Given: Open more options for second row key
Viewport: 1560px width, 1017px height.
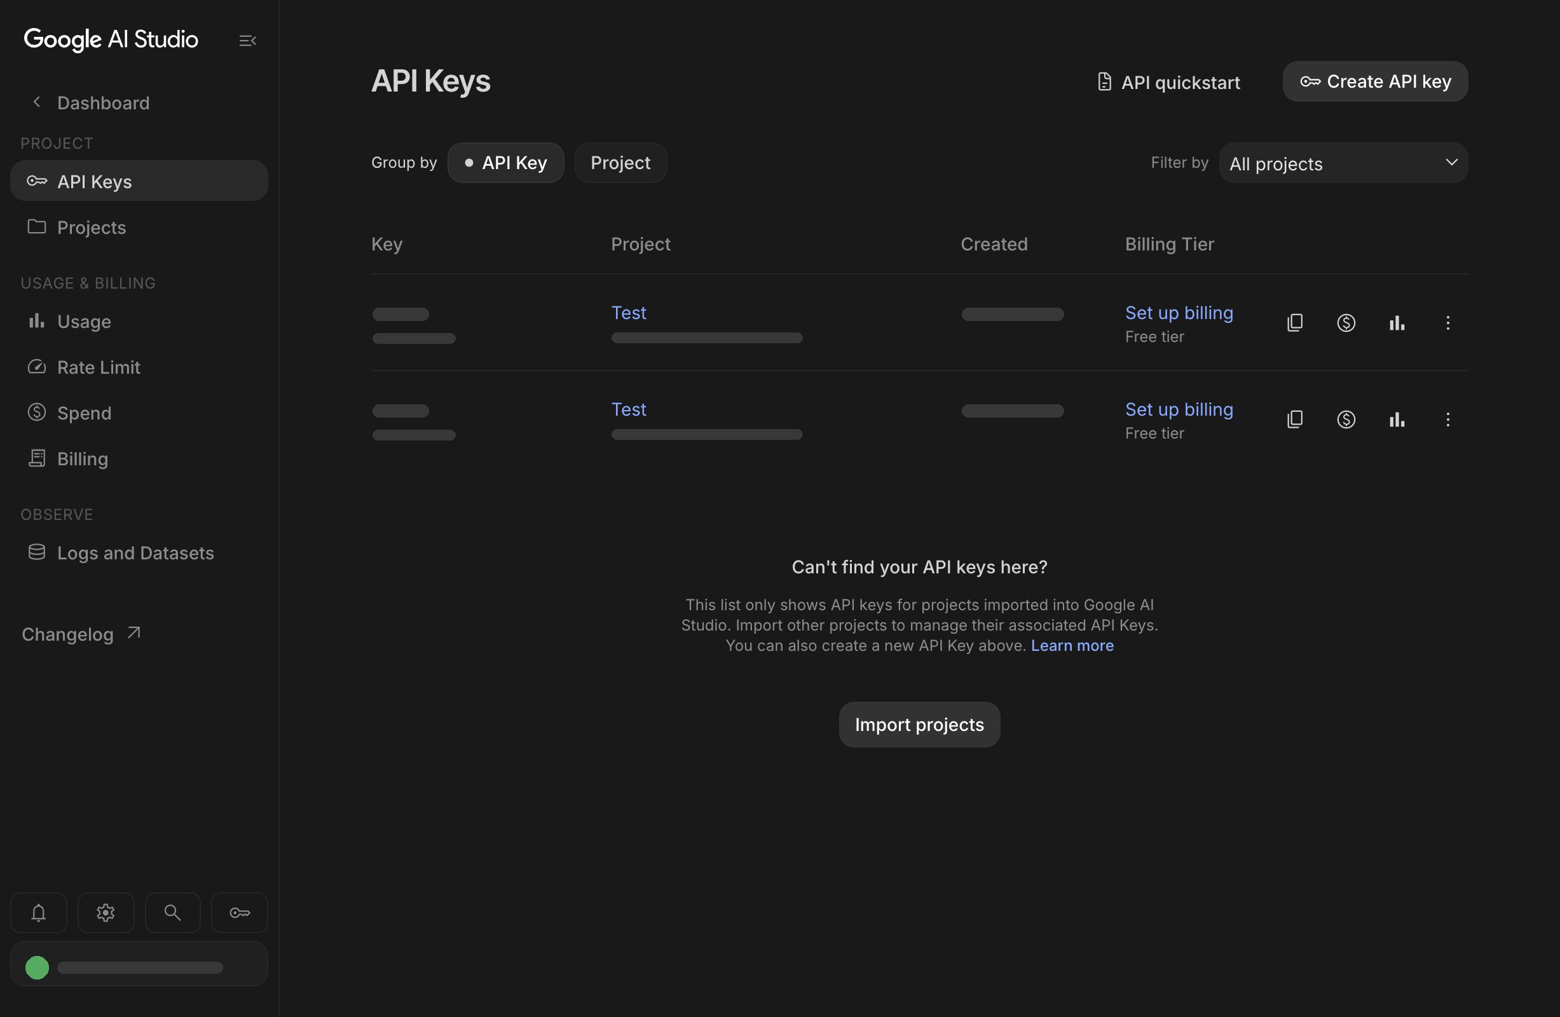Looking at the screenshot, I should click(x=1448, y=420).
